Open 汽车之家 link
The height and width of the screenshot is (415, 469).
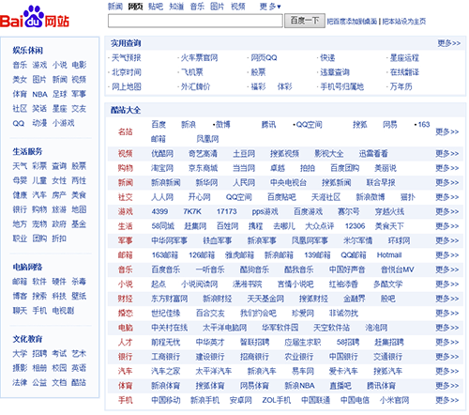[x=166, y=371]
